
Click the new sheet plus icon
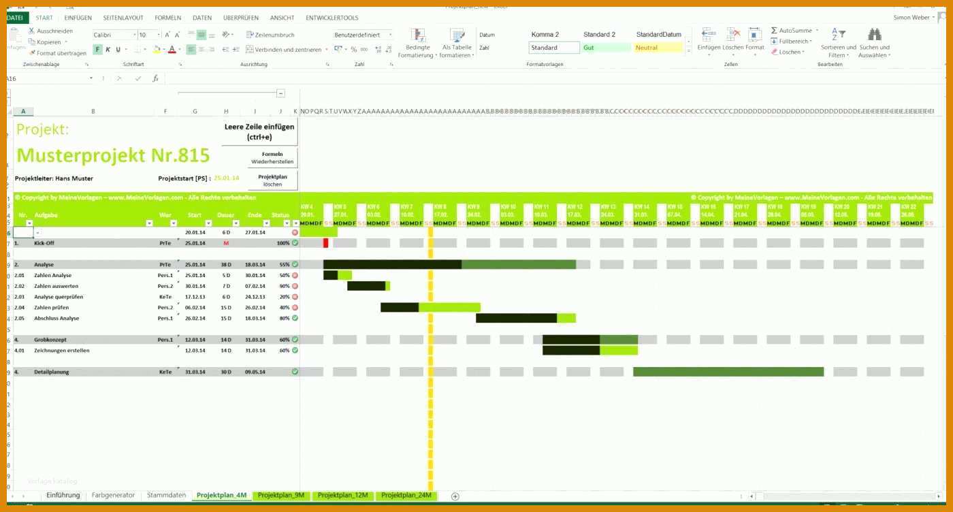point(455,496)
